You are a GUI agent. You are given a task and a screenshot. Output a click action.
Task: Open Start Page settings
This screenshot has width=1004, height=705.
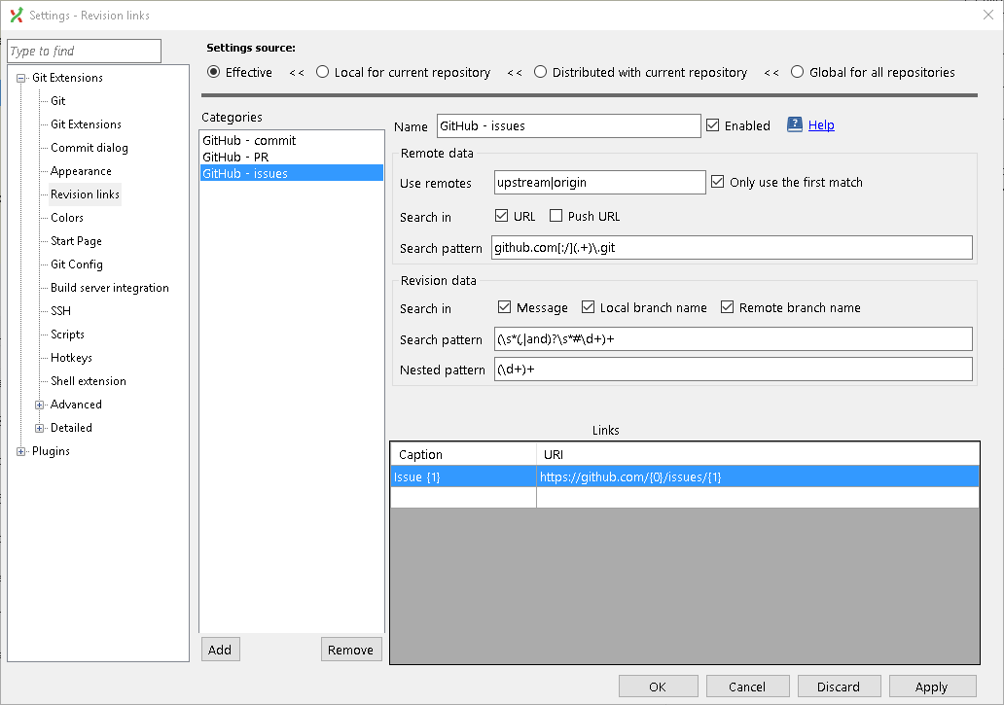click(76, 241)
